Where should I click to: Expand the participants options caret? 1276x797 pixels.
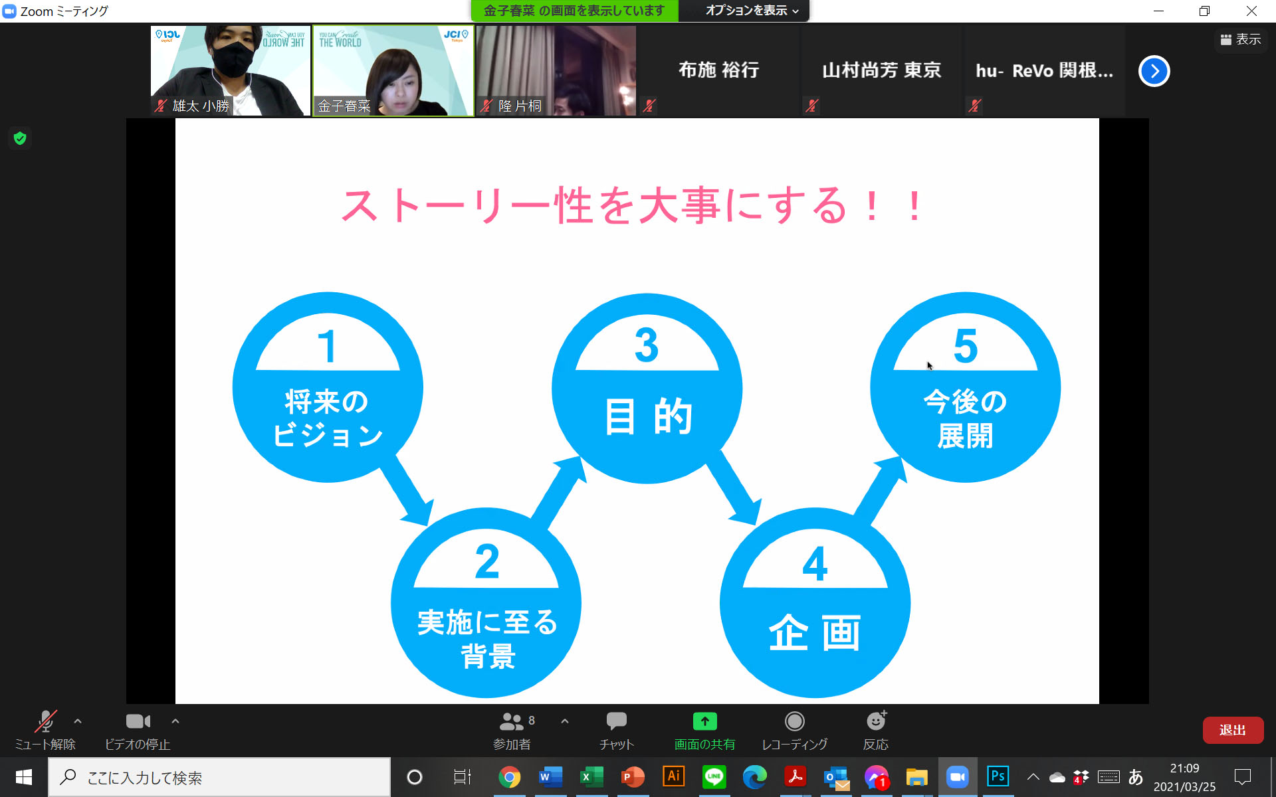click(x=565, y=721)
